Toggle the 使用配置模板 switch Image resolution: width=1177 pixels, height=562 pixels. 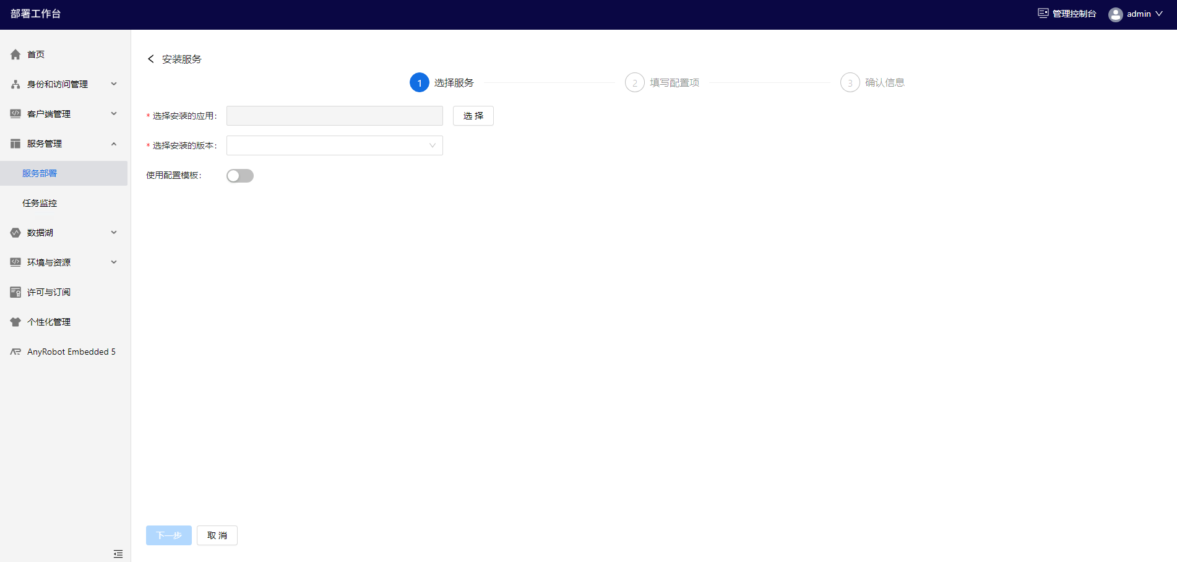[x=240, y=176]
